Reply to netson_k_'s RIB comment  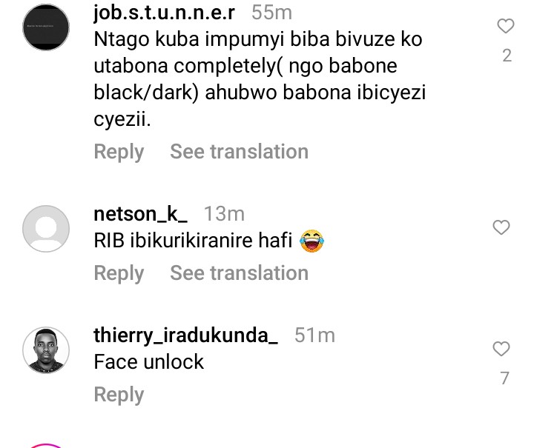[119, 273]
